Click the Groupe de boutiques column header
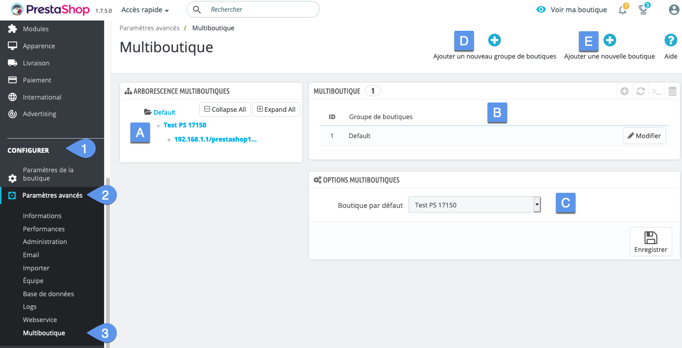This screenshot has height=348, width=682. pos(381,117)
